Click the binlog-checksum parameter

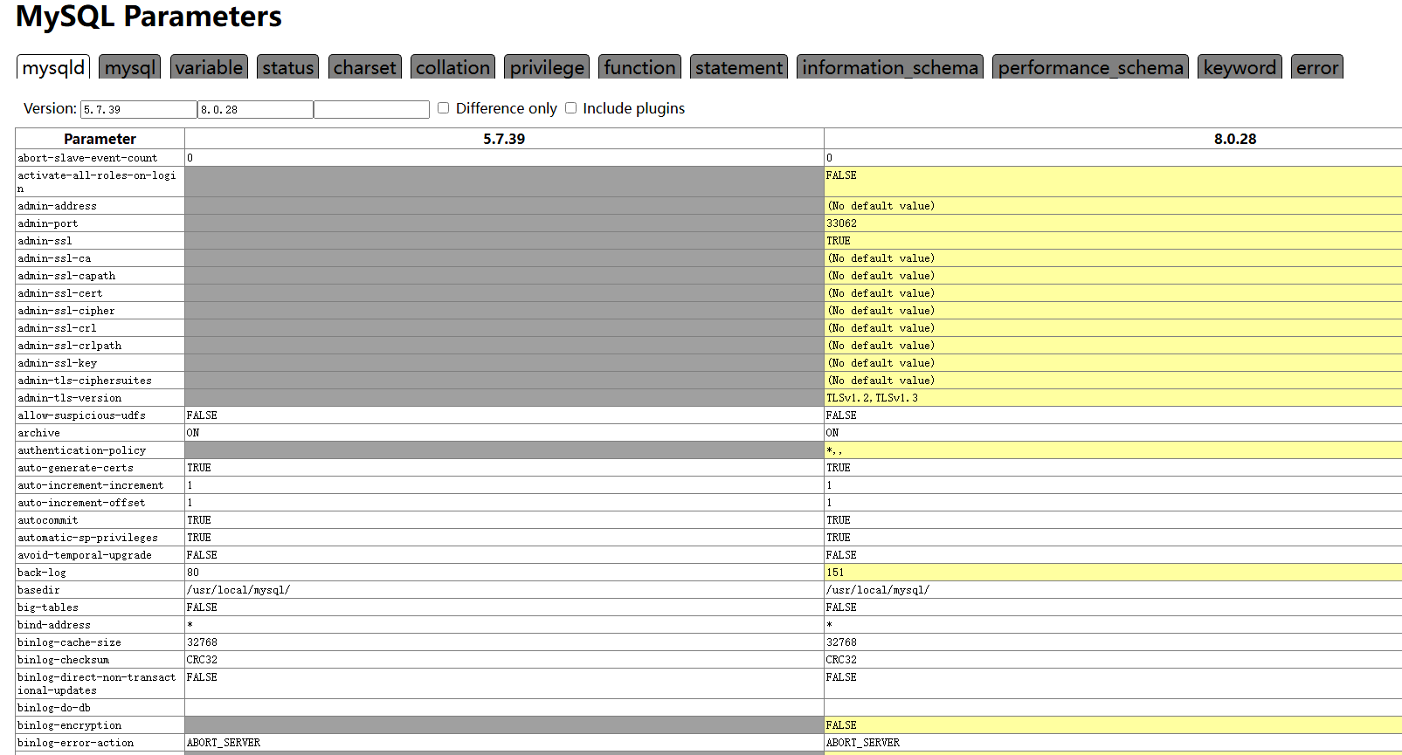(63, 660)
